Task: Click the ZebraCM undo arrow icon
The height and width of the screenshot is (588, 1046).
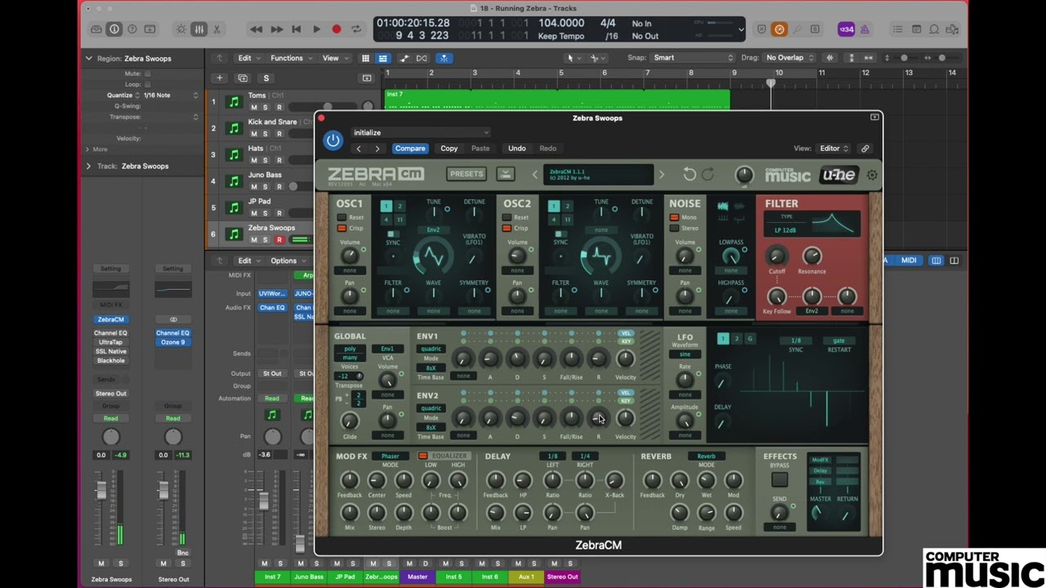Action: pos(690,174)
